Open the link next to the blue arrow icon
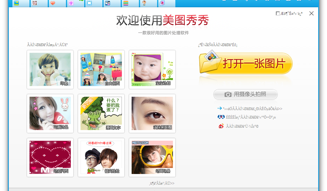The height and width of the screenshot is (191, 327). [253, 109]
